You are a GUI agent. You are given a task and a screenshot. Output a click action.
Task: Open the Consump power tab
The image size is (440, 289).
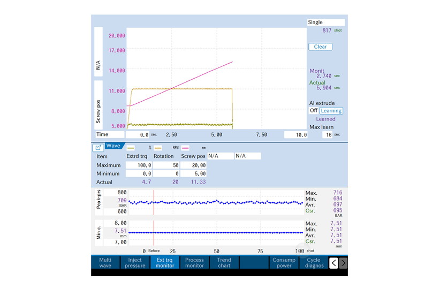click(x=284, y=263)
